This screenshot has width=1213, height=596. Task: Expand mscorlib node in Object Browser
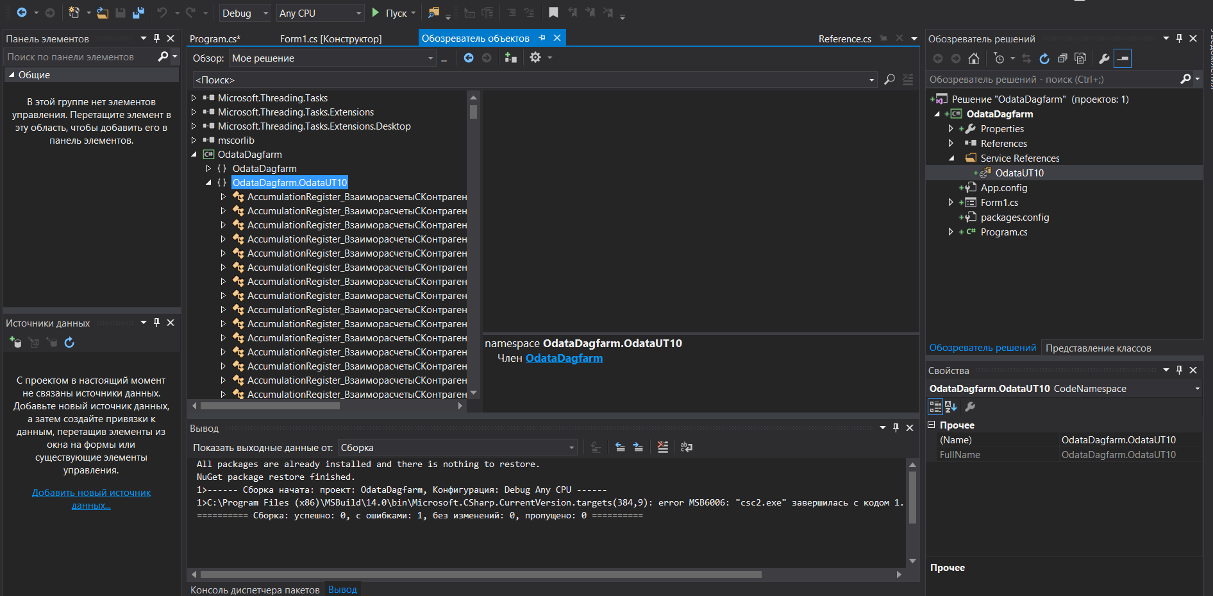pos(194,140)
